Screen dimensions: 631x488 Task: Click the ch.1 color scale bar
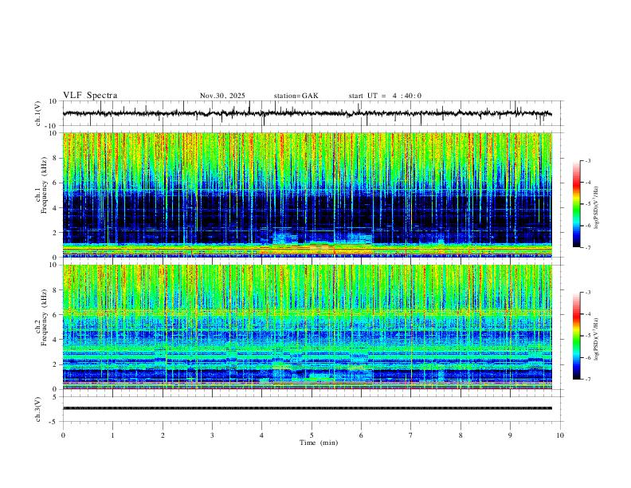tap(576, 204)
